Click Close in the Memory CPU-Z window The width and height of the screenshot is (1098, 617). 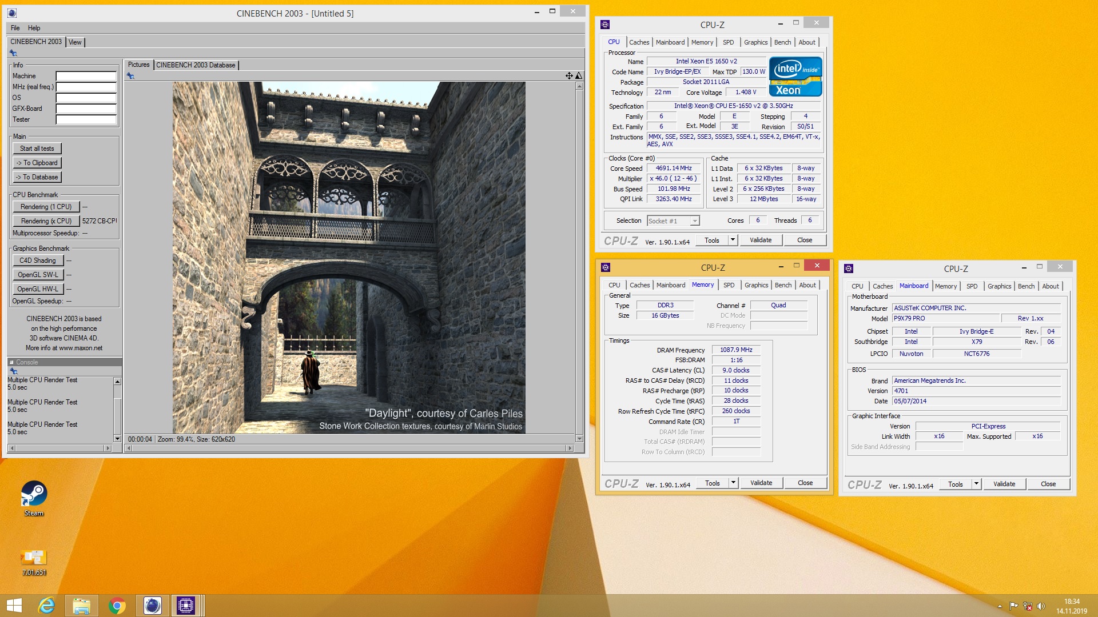[x=805, y=483]
